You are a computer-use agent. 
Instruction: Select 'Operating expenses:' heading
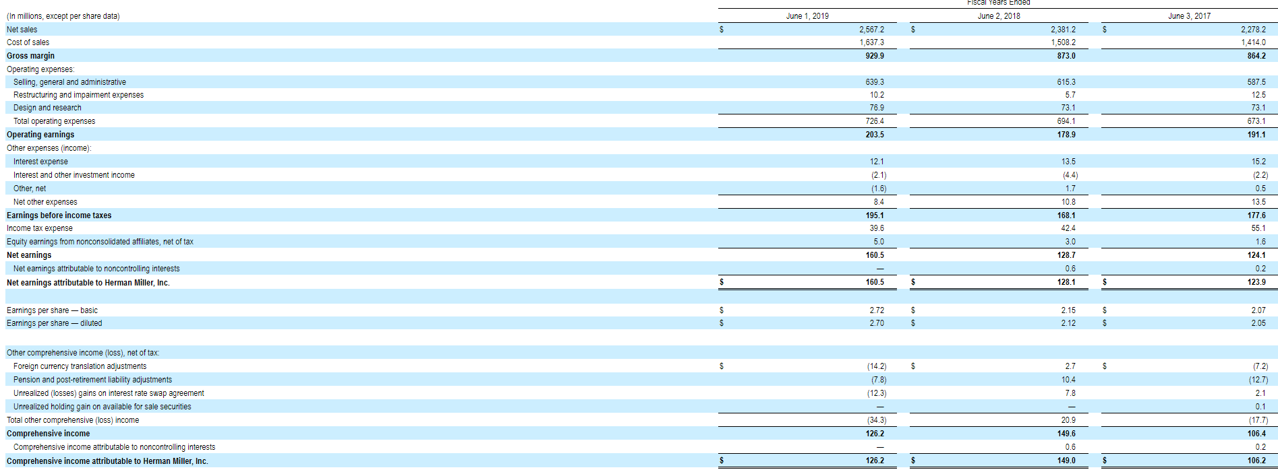click(40, 69)
